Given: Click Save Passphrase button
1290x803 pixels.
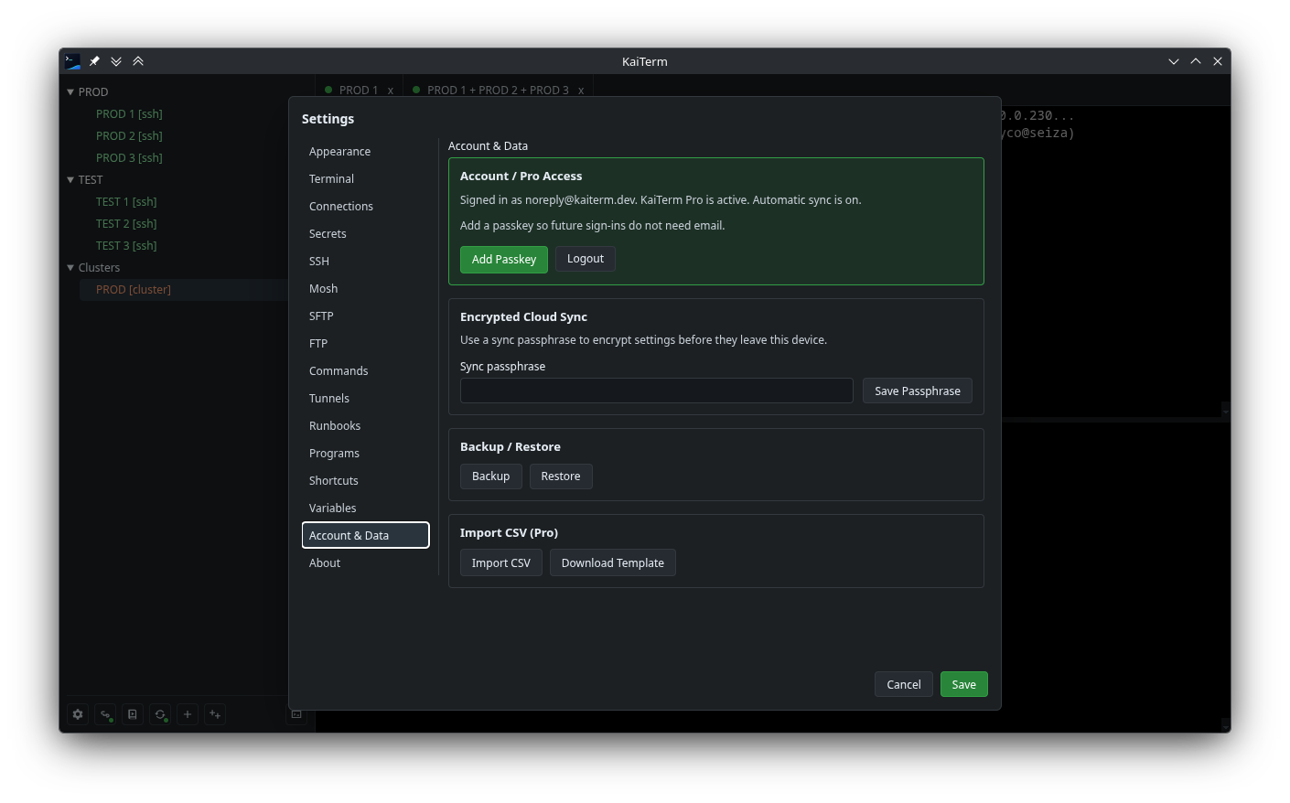Looking at the screenshot, I should pyautogui.click(x=918, y=391).
